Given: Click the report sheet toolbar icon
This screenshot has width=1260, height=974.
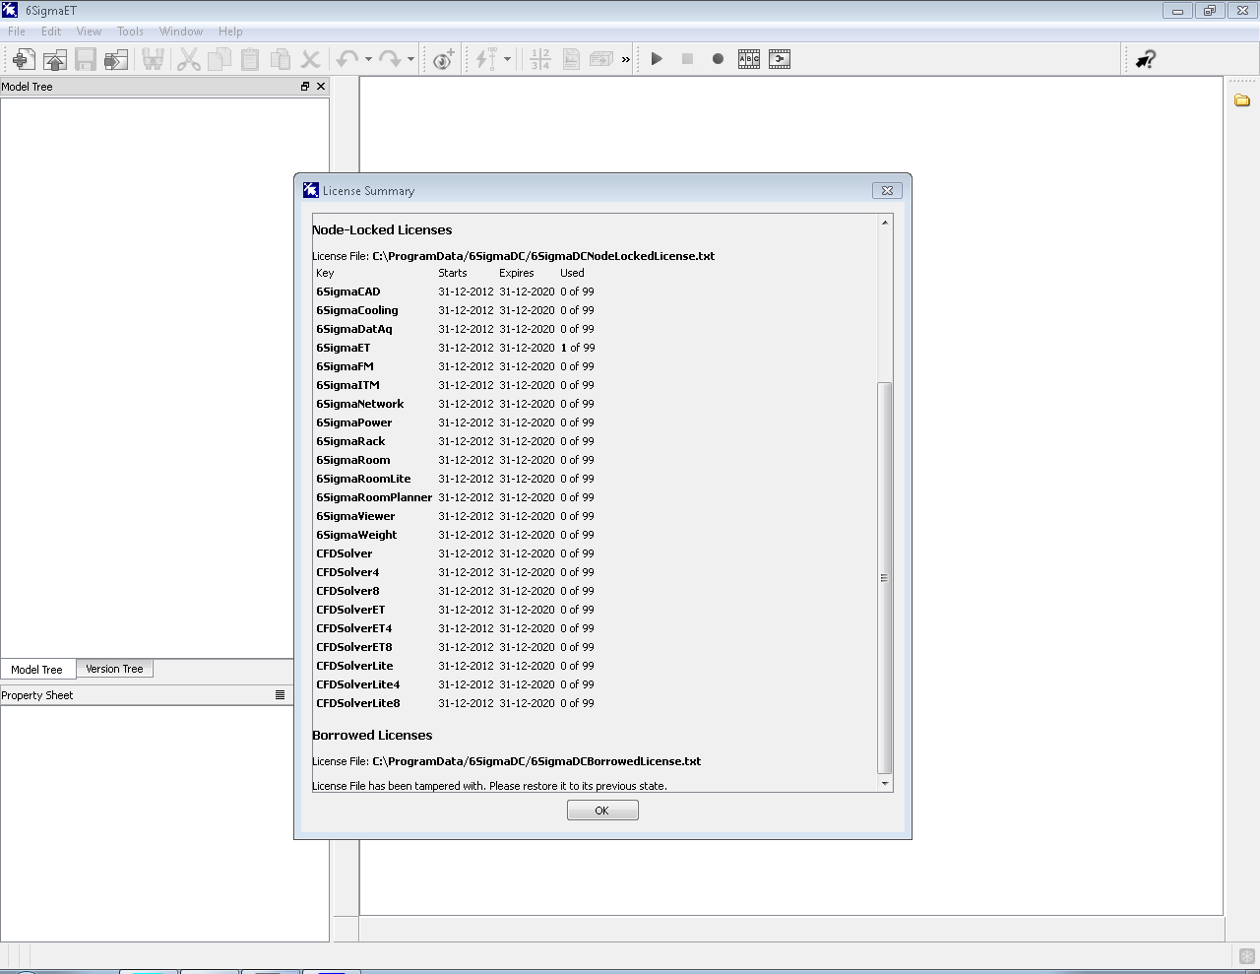Looking at the screenshot, I should (x=571, y=59).
